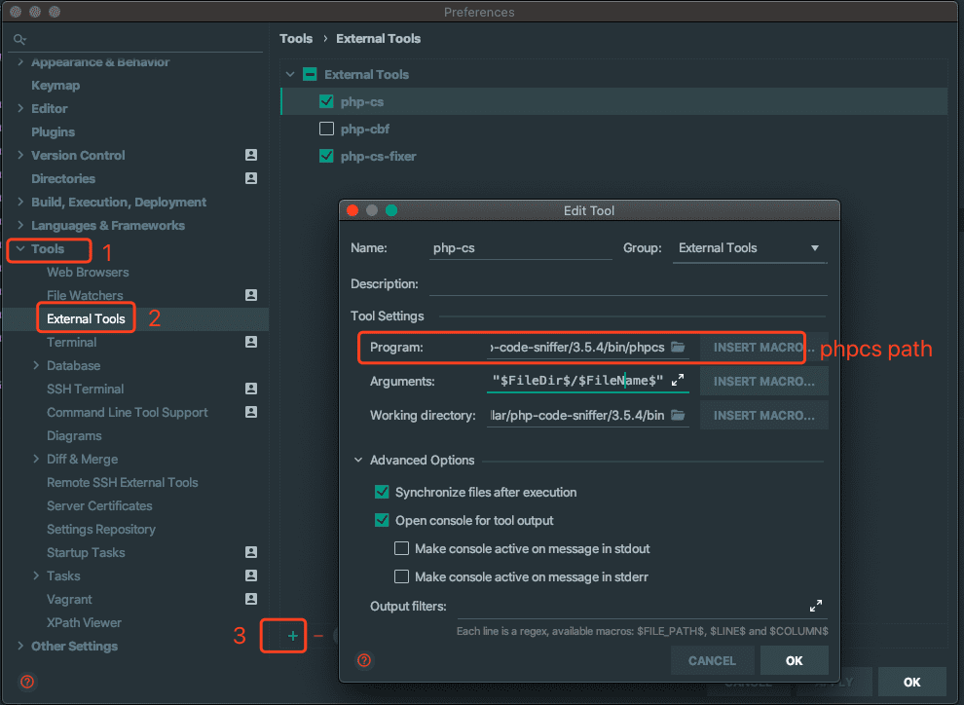Image resolution: width=964 pixels, height=705 pixels.
Task: Collapse the External Tools group in the list
Action: coord(290,74)
